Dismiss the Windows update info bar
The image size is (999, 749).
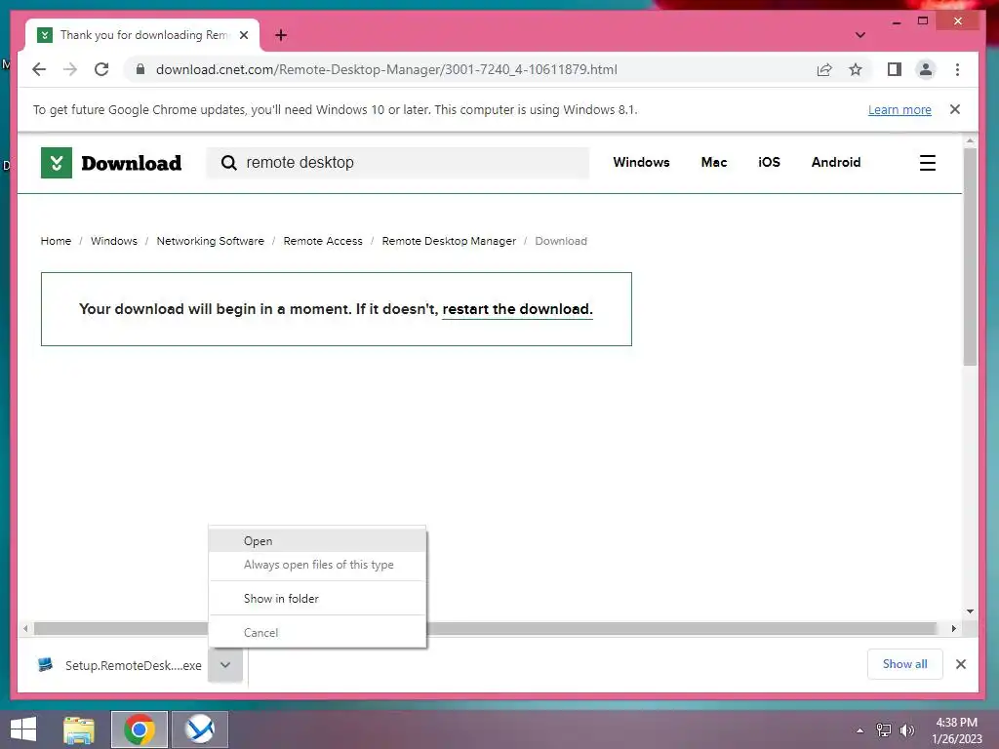click(x=954, y=109)
